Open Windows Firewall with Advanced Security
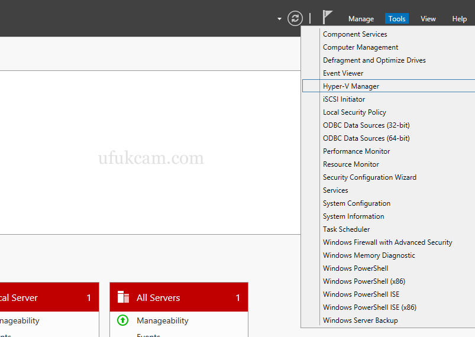 389,242
